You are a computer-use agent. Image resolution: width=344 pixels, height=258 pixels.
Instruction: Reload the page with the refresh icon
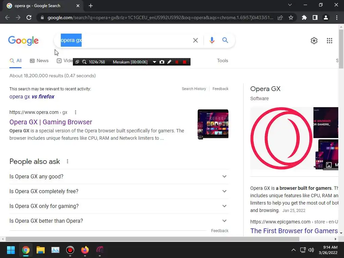click(29, 17)
